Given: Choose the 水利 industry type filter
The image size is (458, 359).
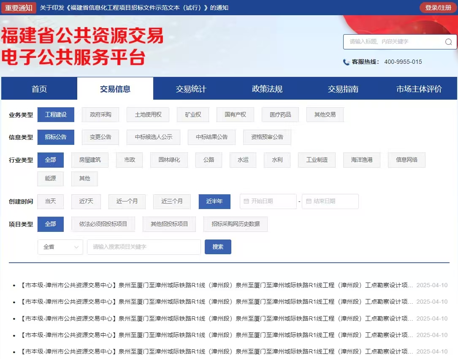Looking at the screenshot, I should click(277, 160).
